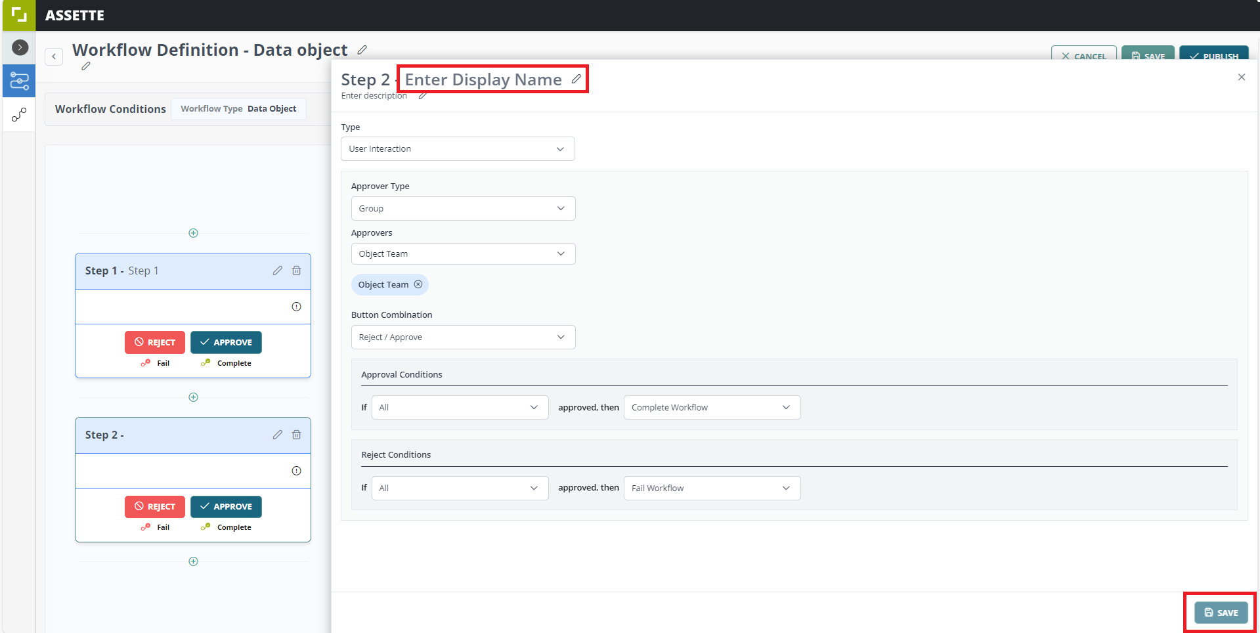
Task: Click the Workflow Conditions tab
Action: click(x=110, y=108)
